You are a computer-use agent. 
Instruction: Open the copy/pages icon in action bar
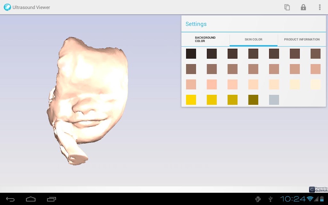point(287,7)
